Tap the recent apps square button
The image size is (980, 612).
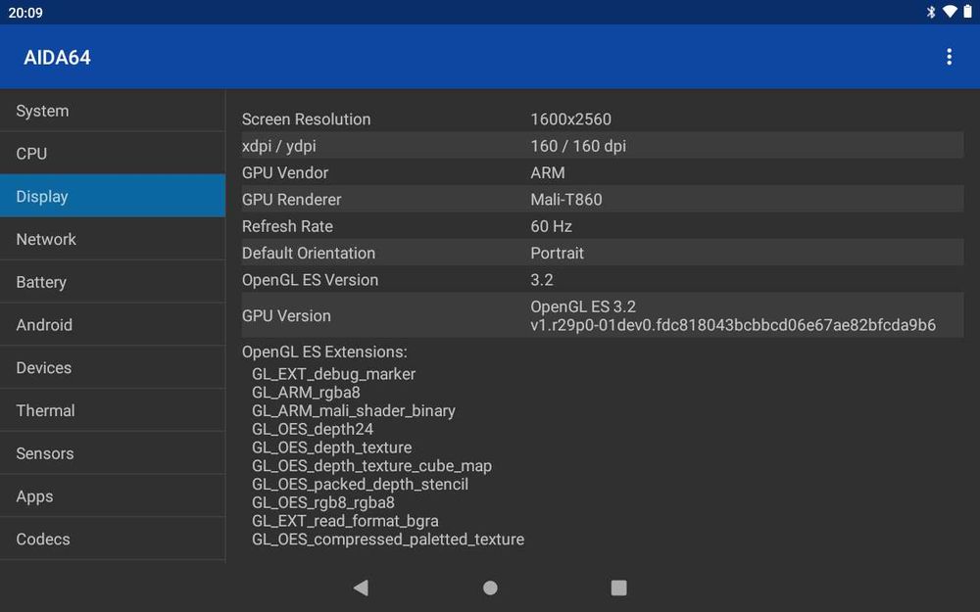[x=618, y=588]
